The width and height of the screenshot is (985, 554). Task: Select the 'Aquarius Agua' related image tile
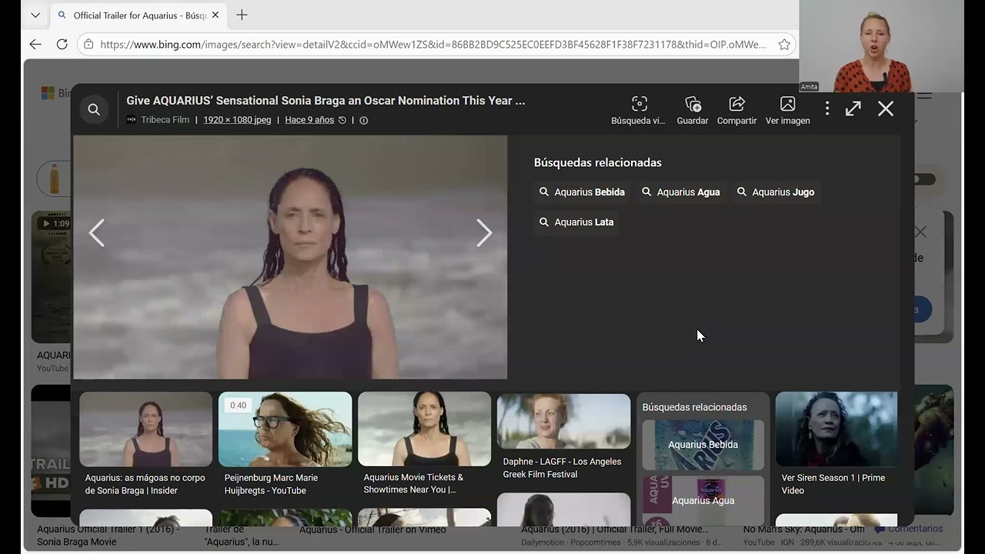[703, 500]
